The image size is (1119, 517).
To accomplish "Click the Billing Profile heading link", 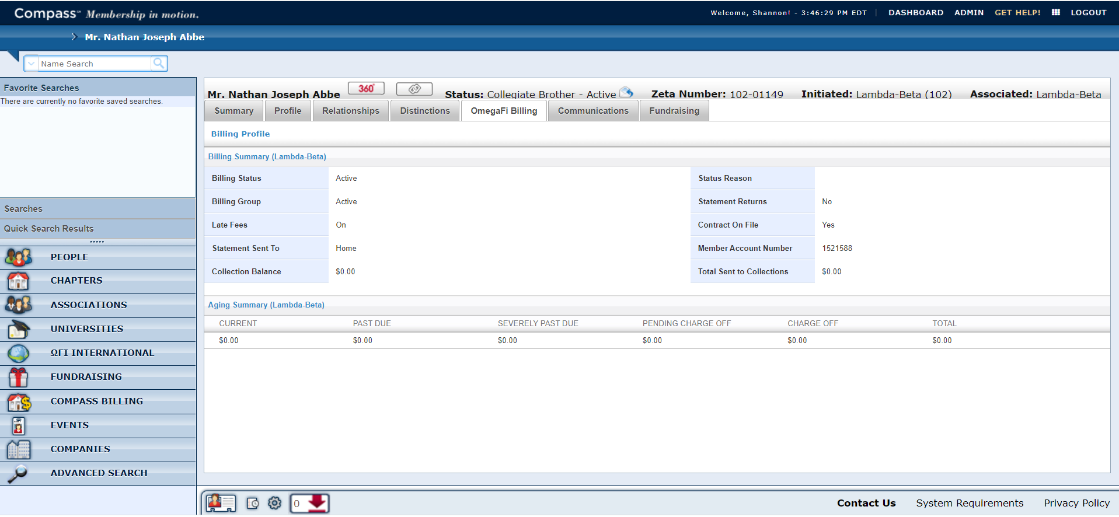I will [x=240, y=134].
